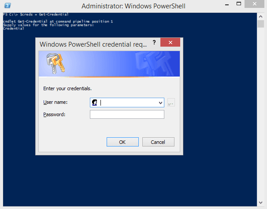
Task: Click the "Administrator: Windows PowerShell" window title
Action: (133, 6)
